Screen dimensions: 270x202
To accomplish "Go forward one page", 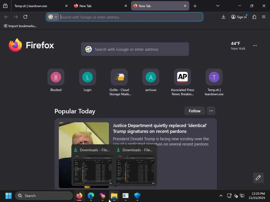I will [x=16, y=17].
